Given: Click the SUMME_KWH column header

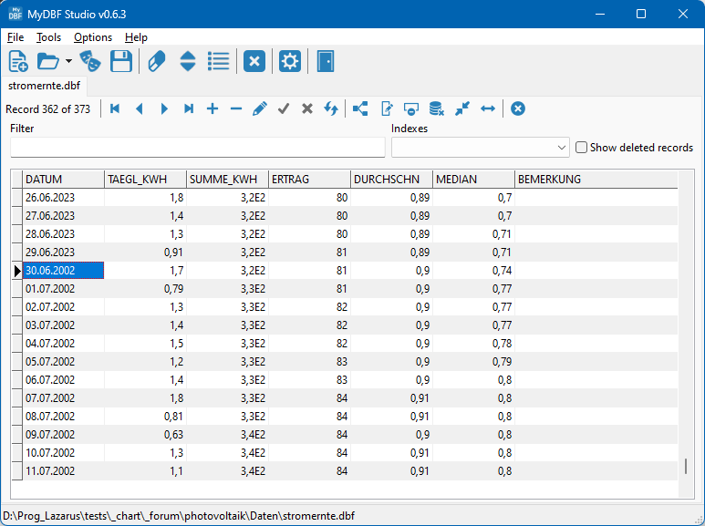Looking at the screenshot, I should click(x=227, y=180).
